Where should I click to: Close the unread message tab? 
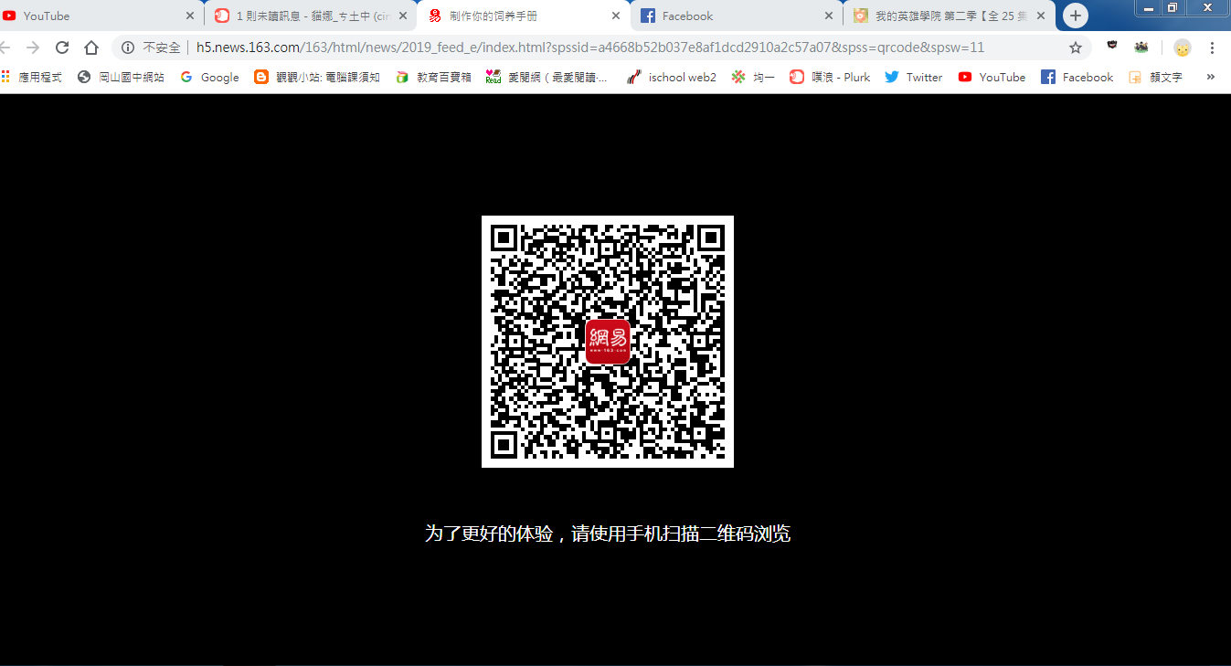click(x=403, y=16)
